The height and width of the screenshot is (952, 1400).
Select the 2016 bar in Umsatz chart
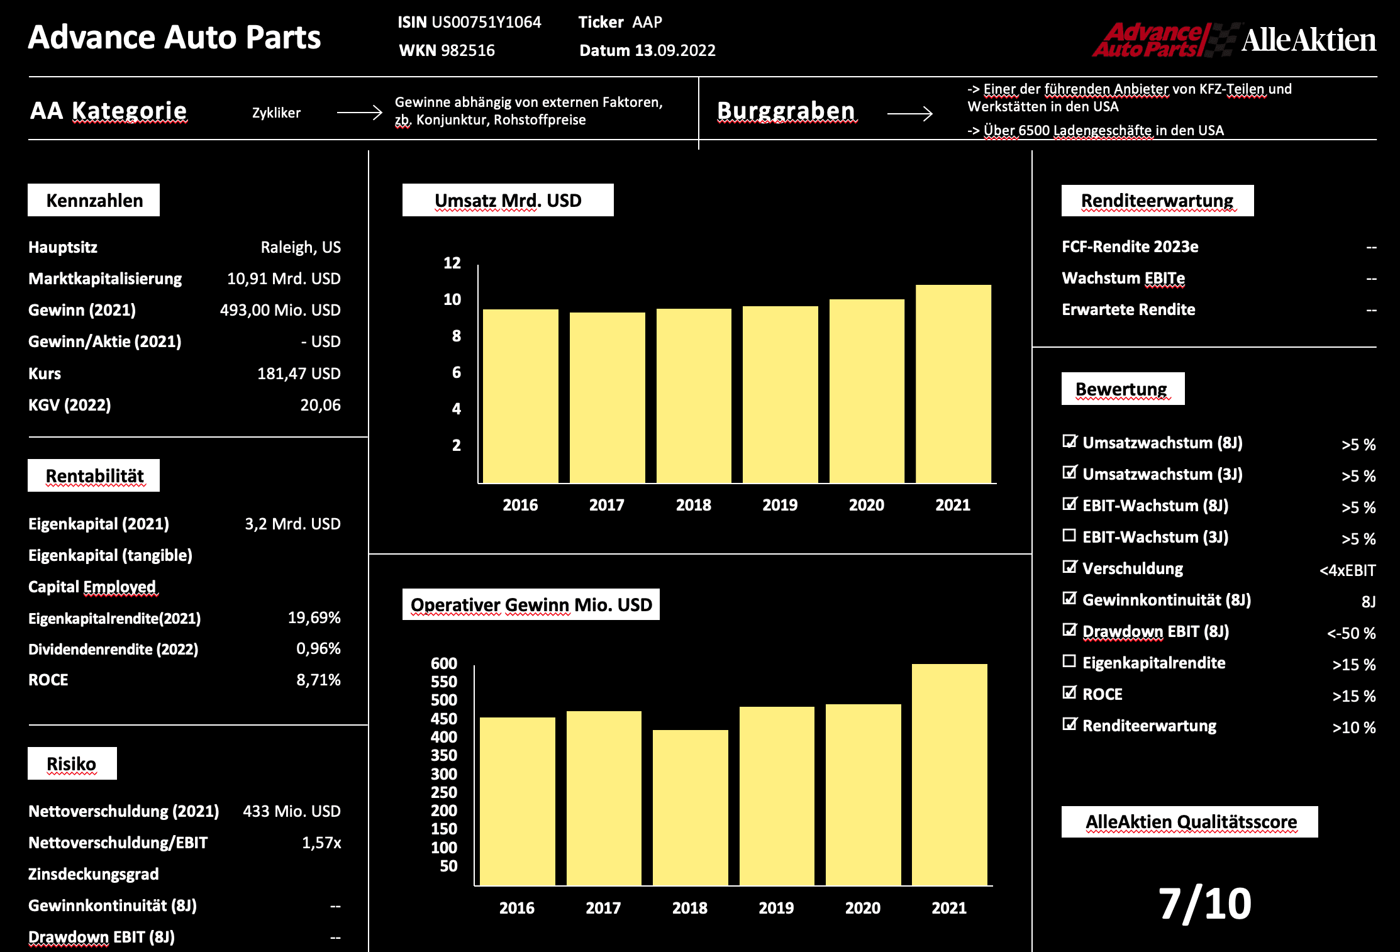[520, 396]
